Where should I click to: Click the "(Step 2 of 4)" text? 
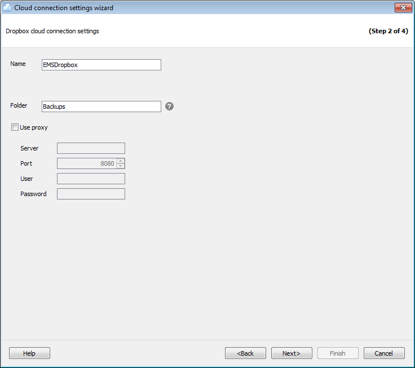[x=388, y=31]
